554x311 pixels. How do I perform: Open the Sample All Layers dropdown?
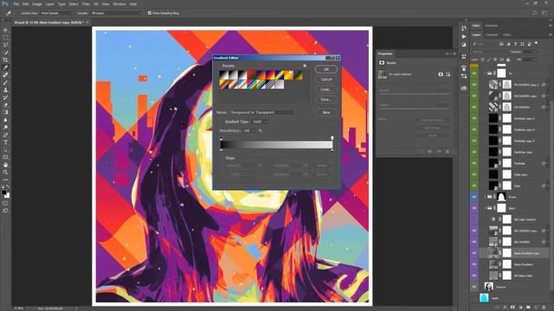(116, 13)
